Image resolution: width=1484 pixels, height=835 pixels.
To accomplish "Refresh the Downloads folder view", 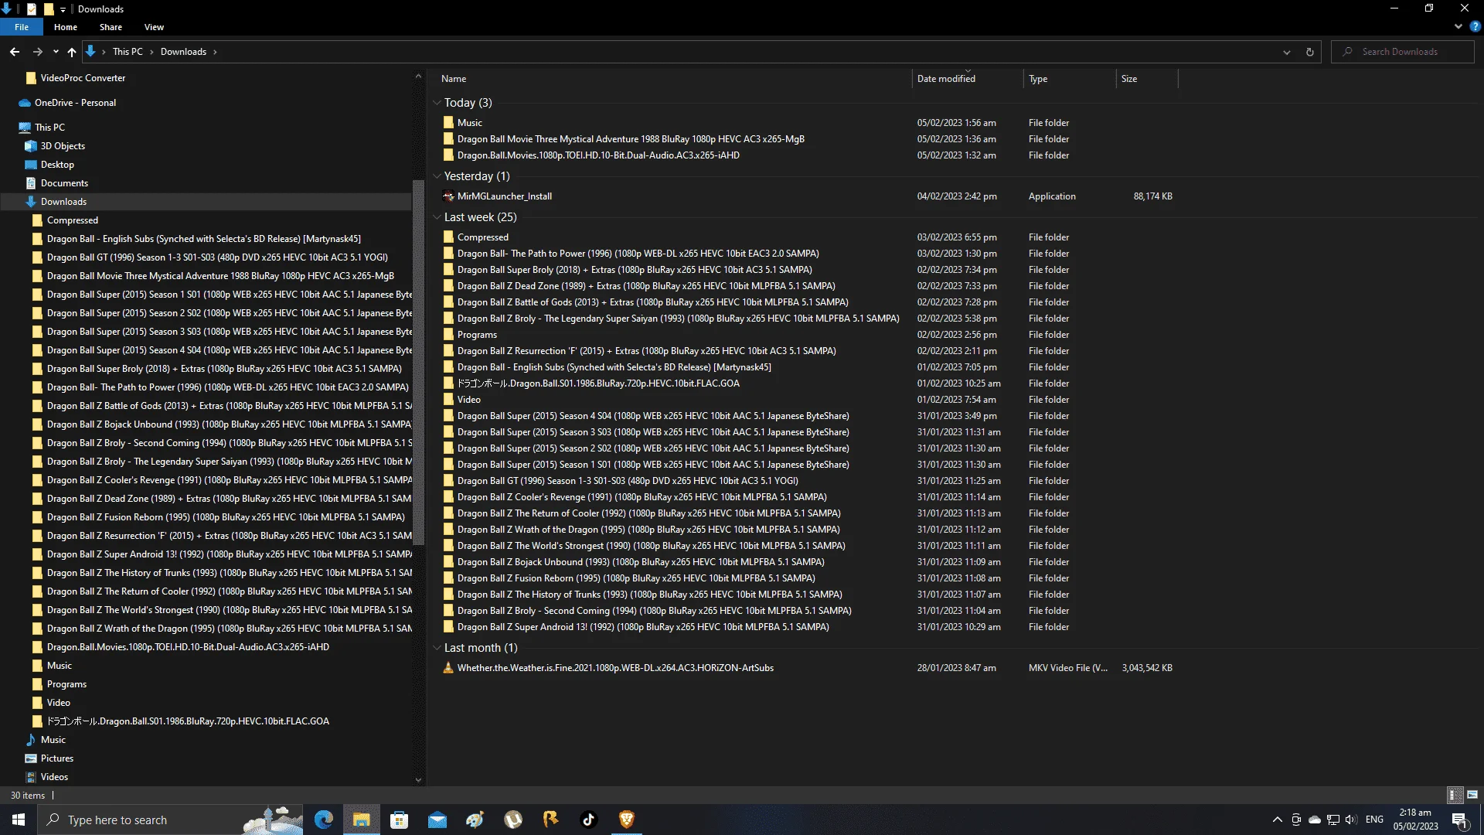I will (1309, 52).
